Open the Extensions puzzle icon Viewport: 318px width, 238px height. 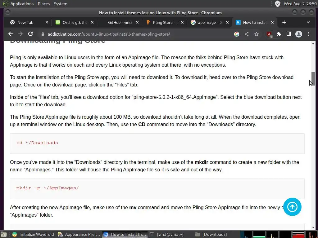[279, 34]
